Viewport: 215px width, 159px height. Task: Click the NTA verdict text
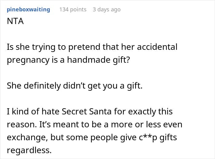coord(15,22)
